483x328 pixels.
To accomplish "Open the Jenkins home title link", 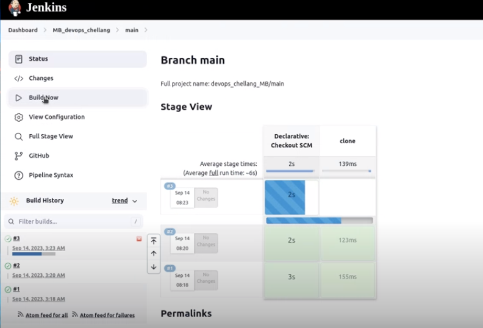I will click(x=46, y=7).
